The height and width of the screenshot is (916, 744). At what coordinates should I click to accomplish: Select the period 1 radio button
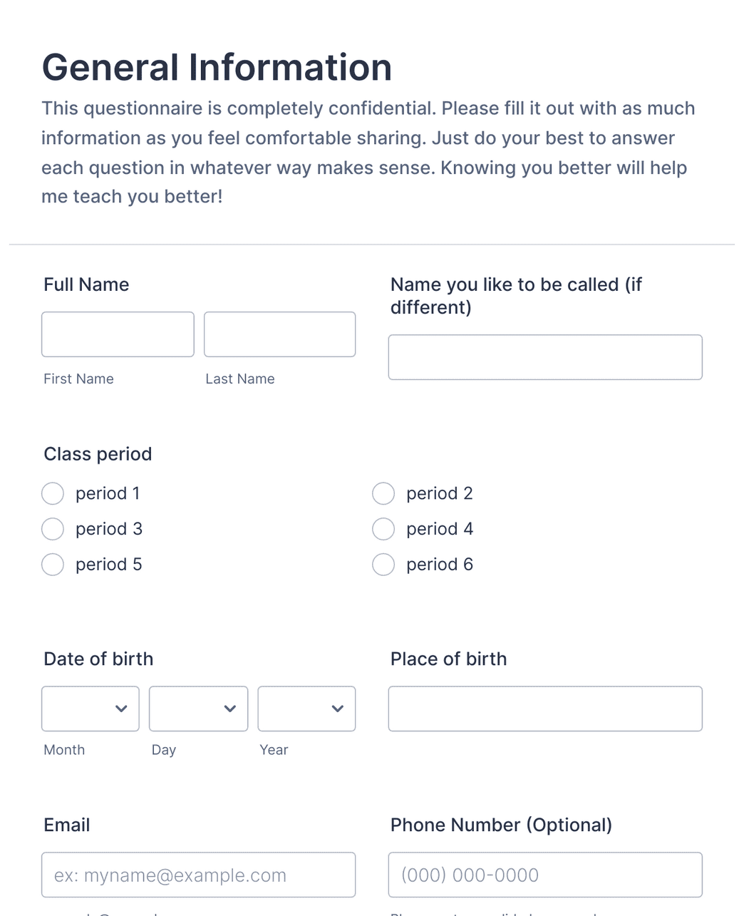coord(52,493)
